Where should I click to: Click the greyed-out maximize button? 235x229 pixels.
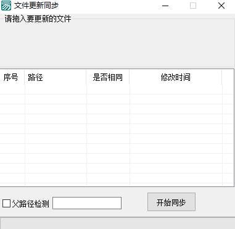pos(193,6)
